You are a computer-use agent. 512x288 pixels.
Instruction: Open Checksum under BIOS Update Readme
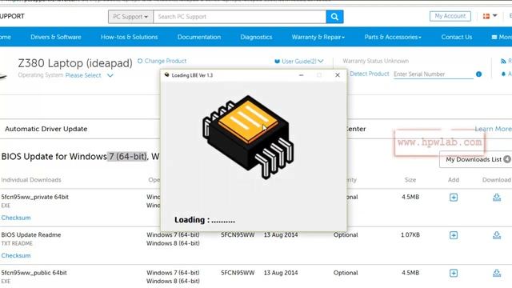(x=16, y=255)
